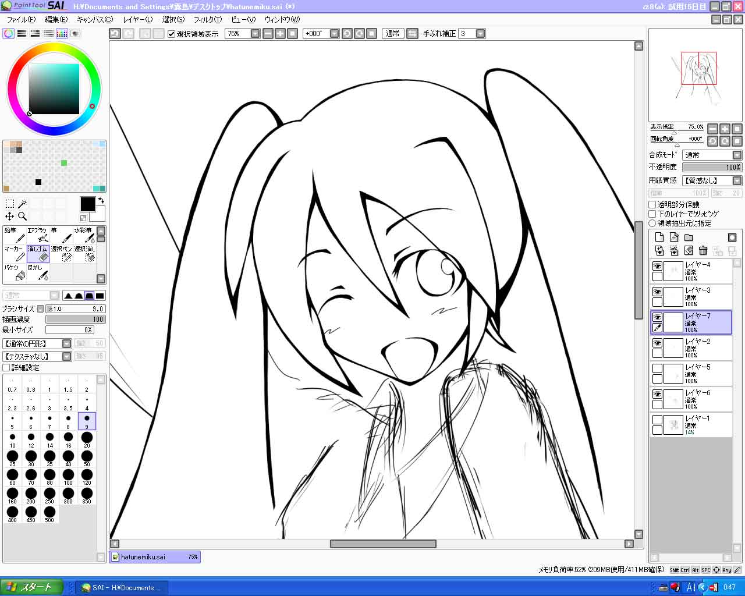The height and width of the screenshot is (596, 745).
Task: Open the 75% zoom dropdown in toolbar
Action: pyautogui.click(x=255, y=34)
